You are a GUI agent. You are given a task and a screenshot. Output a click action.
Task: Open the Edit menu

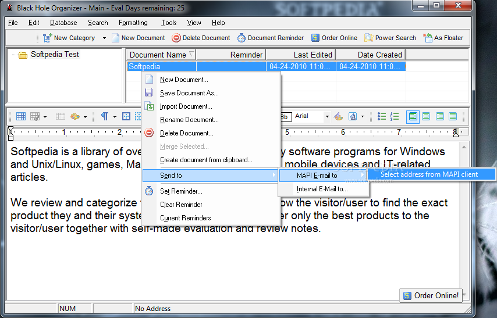pos(34,23)
